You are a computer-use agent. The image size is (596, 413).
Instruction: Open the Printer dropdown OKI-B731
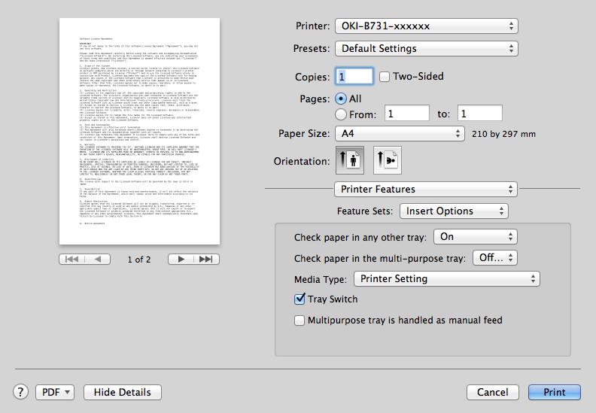tap(427, 26)
